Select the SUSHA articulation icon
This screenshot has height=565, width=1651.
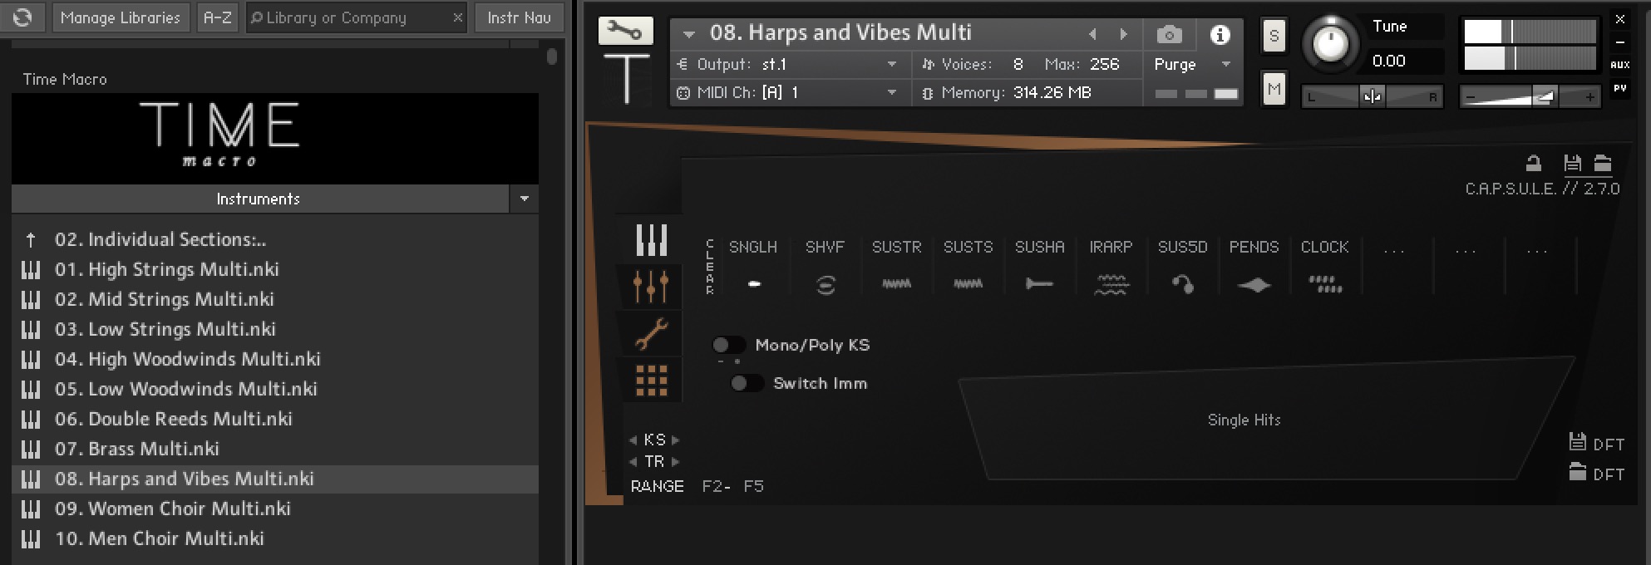[x=1039, y=283]
